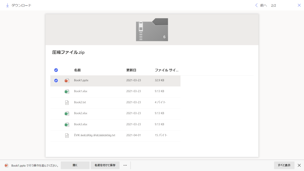
Task: Select the garbled-name .txt file
Action: coord(94,135)
